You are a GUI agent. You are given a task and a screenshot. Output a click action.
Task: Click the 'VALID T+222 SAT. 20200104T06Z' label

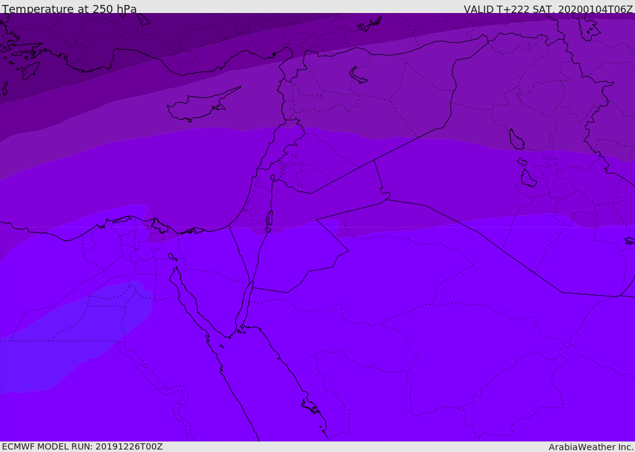point(548,9)
